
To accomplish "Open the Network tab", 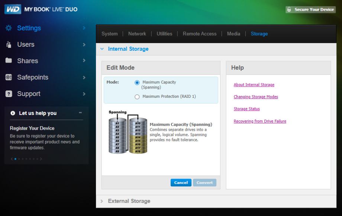I will pos(137,34).
